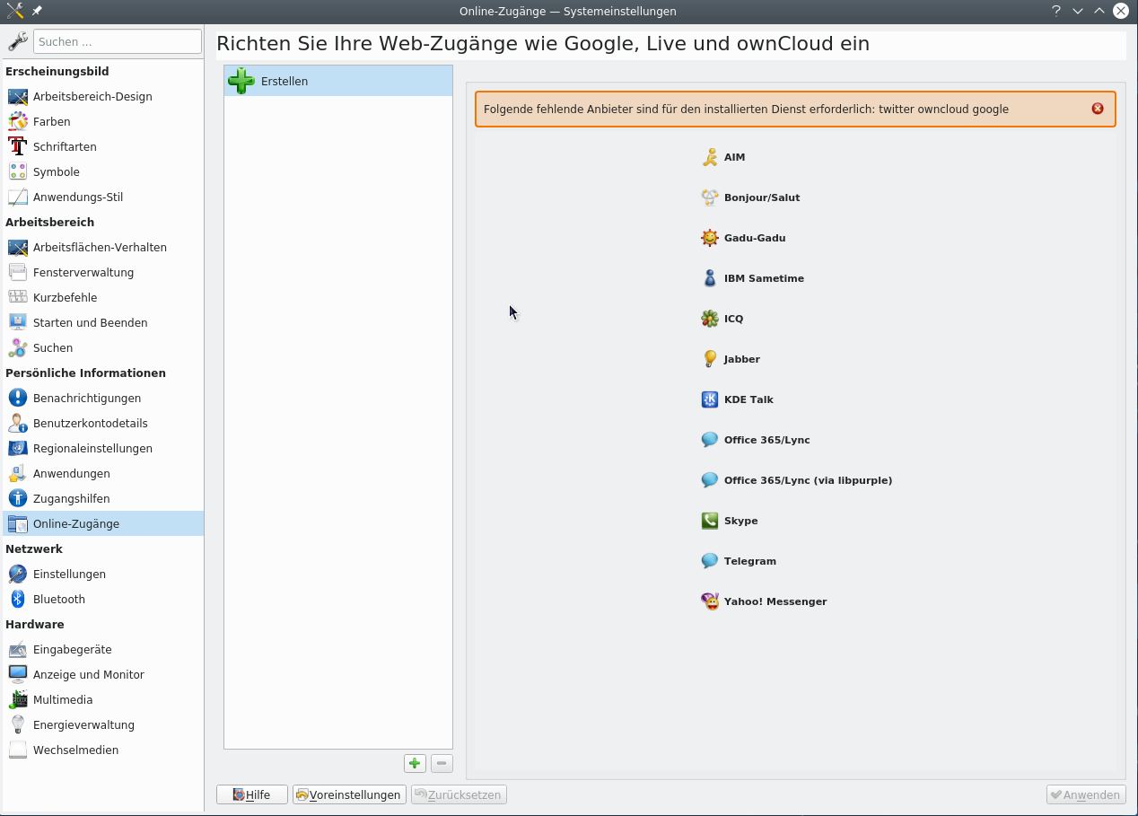The width and height of the screenshot is (1138, 816).
Task: Select Online-Zugänge in sidebar
Action: click(x=103, y=523)
